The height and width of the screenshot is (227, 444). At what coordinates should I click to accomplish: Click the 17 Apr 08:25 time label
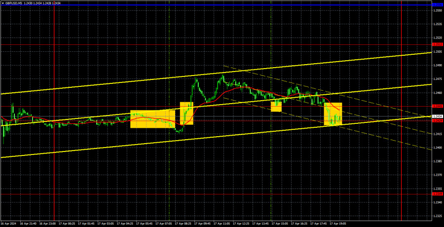[x=183, y=224]
